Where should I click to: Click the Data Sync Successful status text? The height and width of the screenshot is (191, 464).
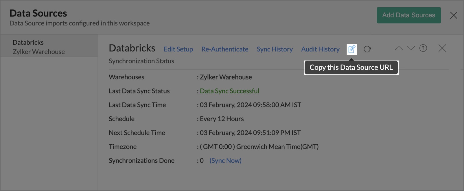click(229, 91)
